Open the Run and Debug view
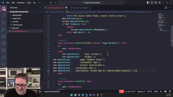The width and height of the screenshot is (173, 97). pos(4,29)
